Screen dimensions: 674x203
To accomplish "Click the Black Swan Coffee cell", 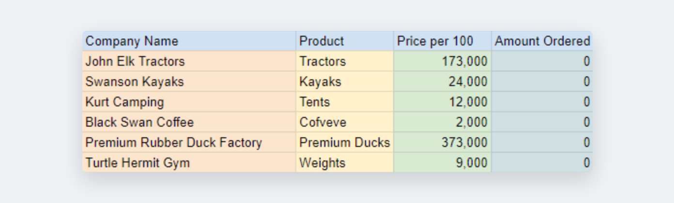I will (189, 122).
